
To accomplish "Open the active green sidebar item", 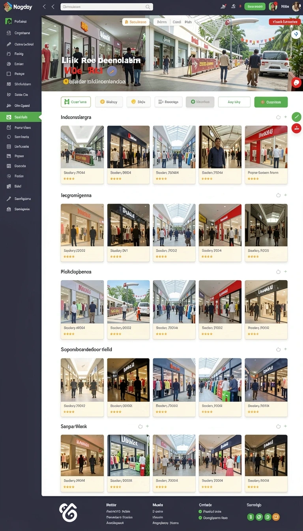I will 21,117.
